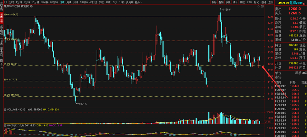307x137 pixels.
Task: Click the 持仓 407586 value
Action: click(293, 45)
